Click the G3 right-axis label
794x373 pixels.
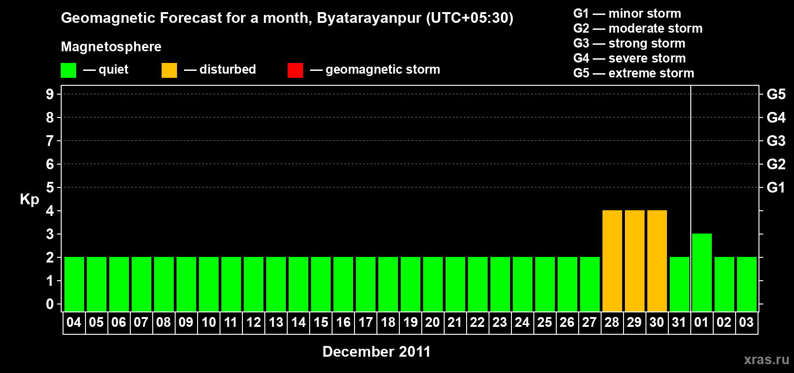tap(776, 141)
